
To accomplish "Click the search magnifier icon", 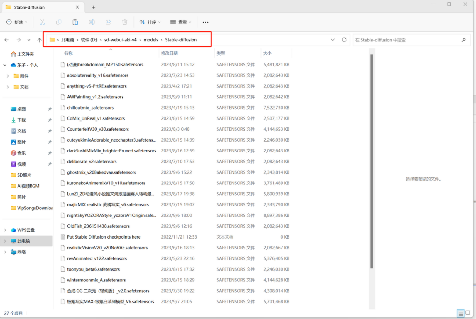I will click(463, 40).
